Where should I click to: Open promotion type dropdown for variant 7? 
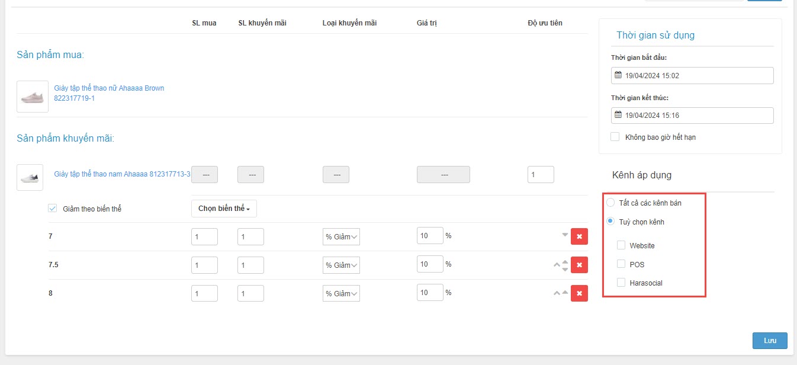click(x=341, y=237)
